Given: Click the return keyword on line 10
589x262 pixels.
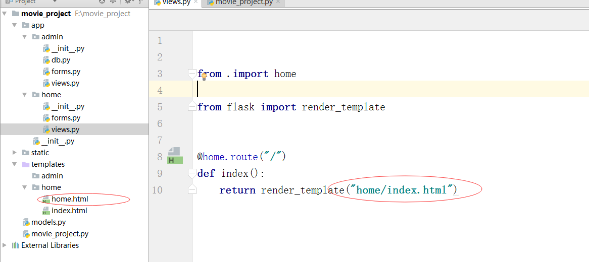Looking at the screenshot, I should pyautogui.click(x=237, y=190).
